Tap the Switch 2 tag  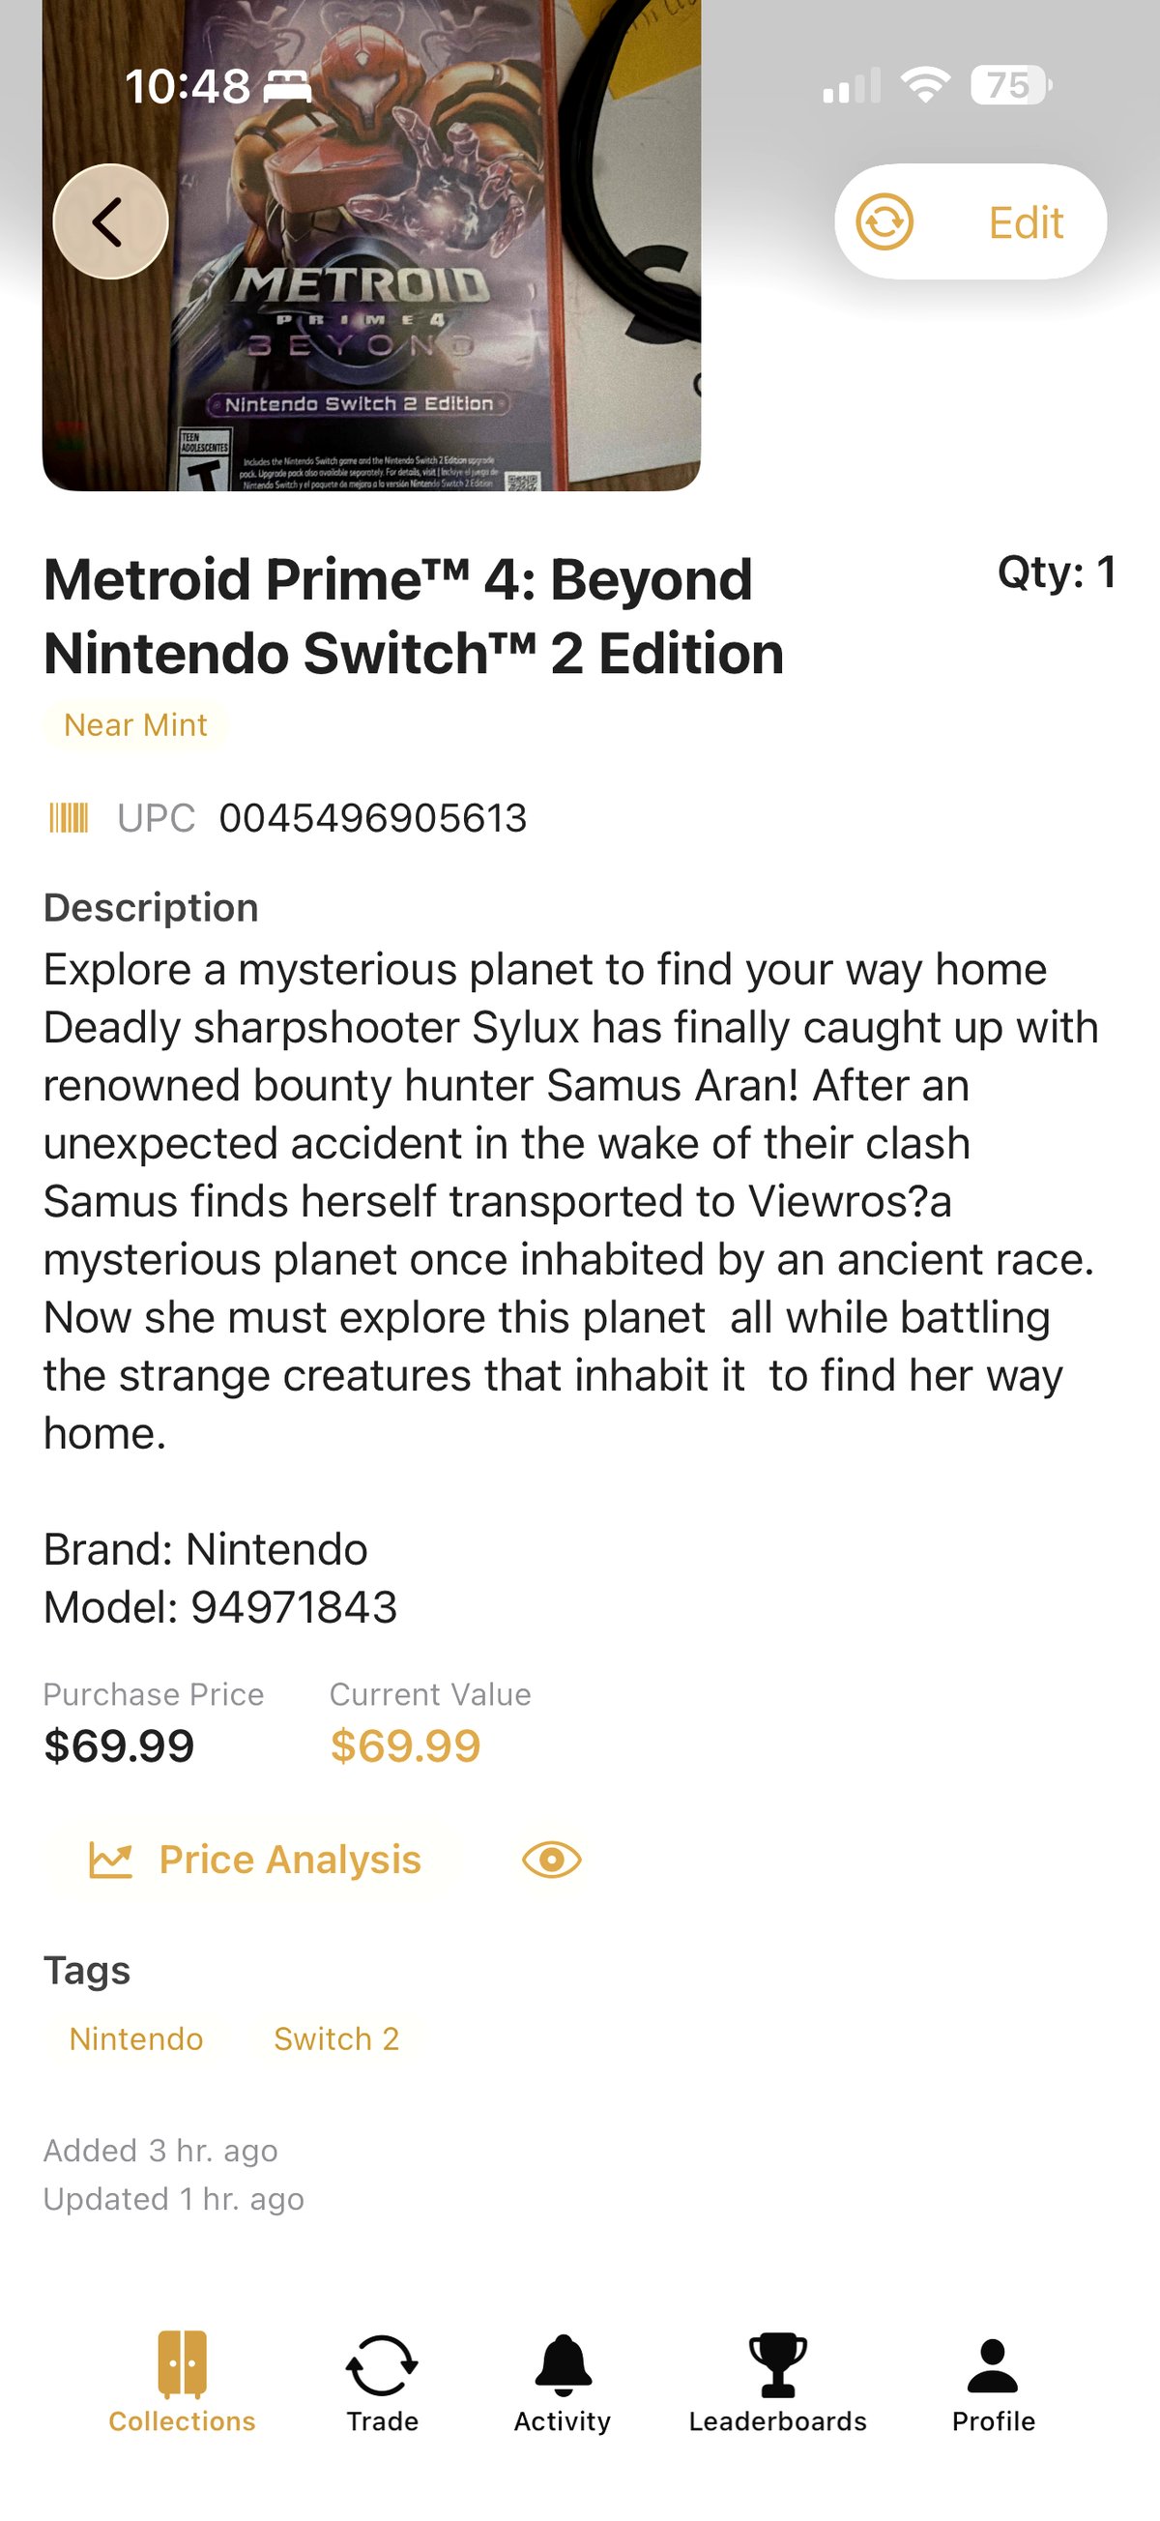(335, 2038)
